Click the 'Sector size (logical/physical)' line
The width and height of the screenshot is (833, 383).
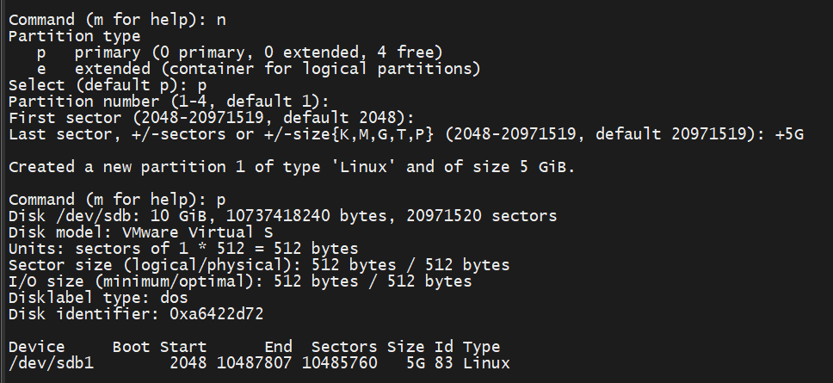(259, 265)
